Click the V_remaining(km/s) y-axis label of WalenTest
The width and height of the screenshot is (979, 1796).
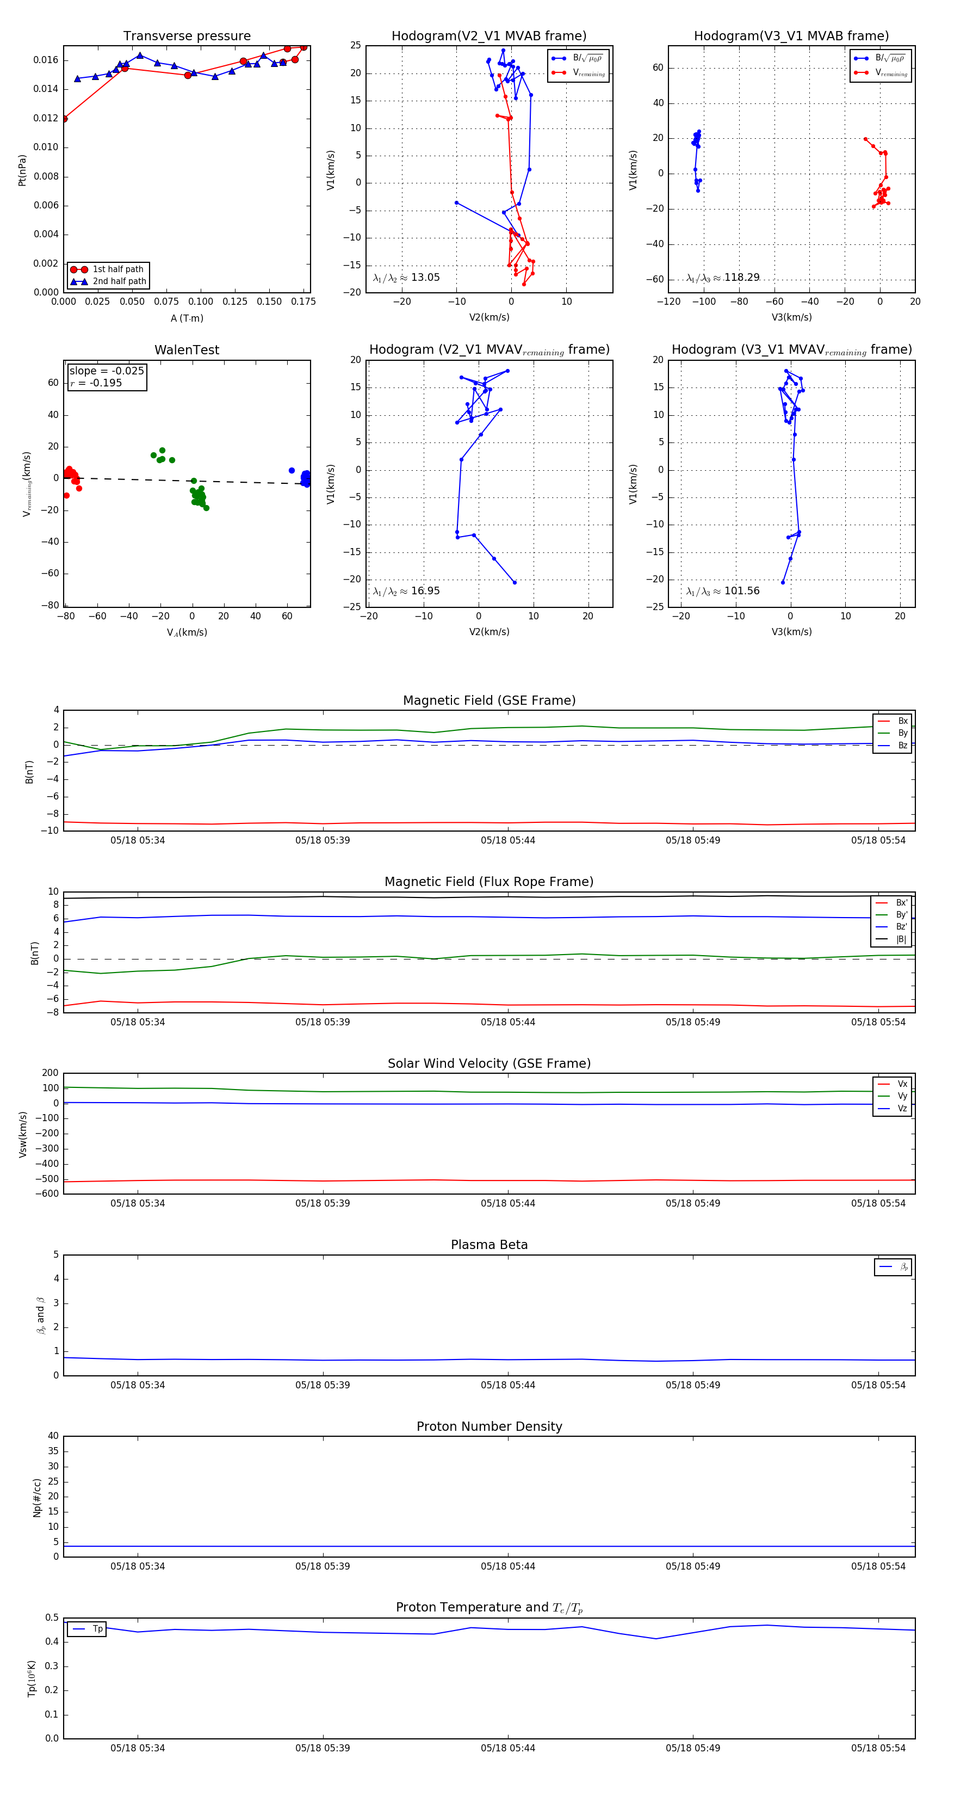pyautogui.click(x=27, y=484)
